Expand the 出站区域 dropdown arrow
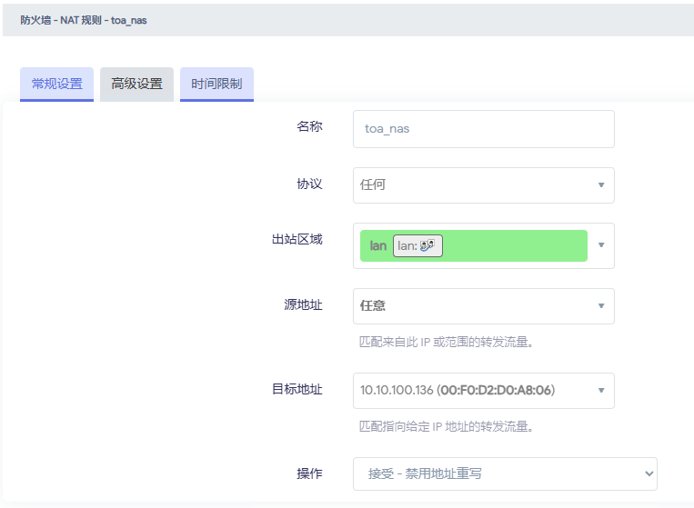 (x=600, y=245)
